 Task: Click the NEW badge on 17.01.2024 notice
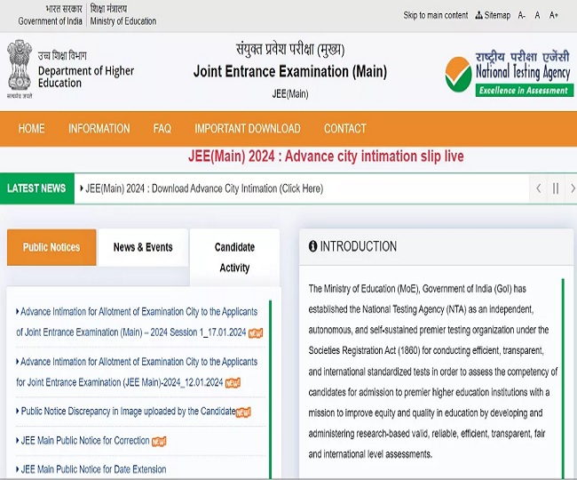(256, 333)
